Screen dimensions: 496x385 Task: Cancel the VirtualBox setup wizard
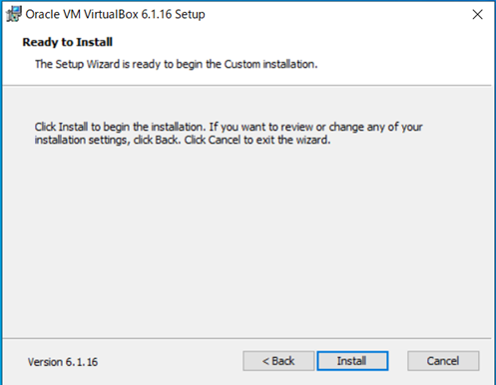click(x=443, y=361)
